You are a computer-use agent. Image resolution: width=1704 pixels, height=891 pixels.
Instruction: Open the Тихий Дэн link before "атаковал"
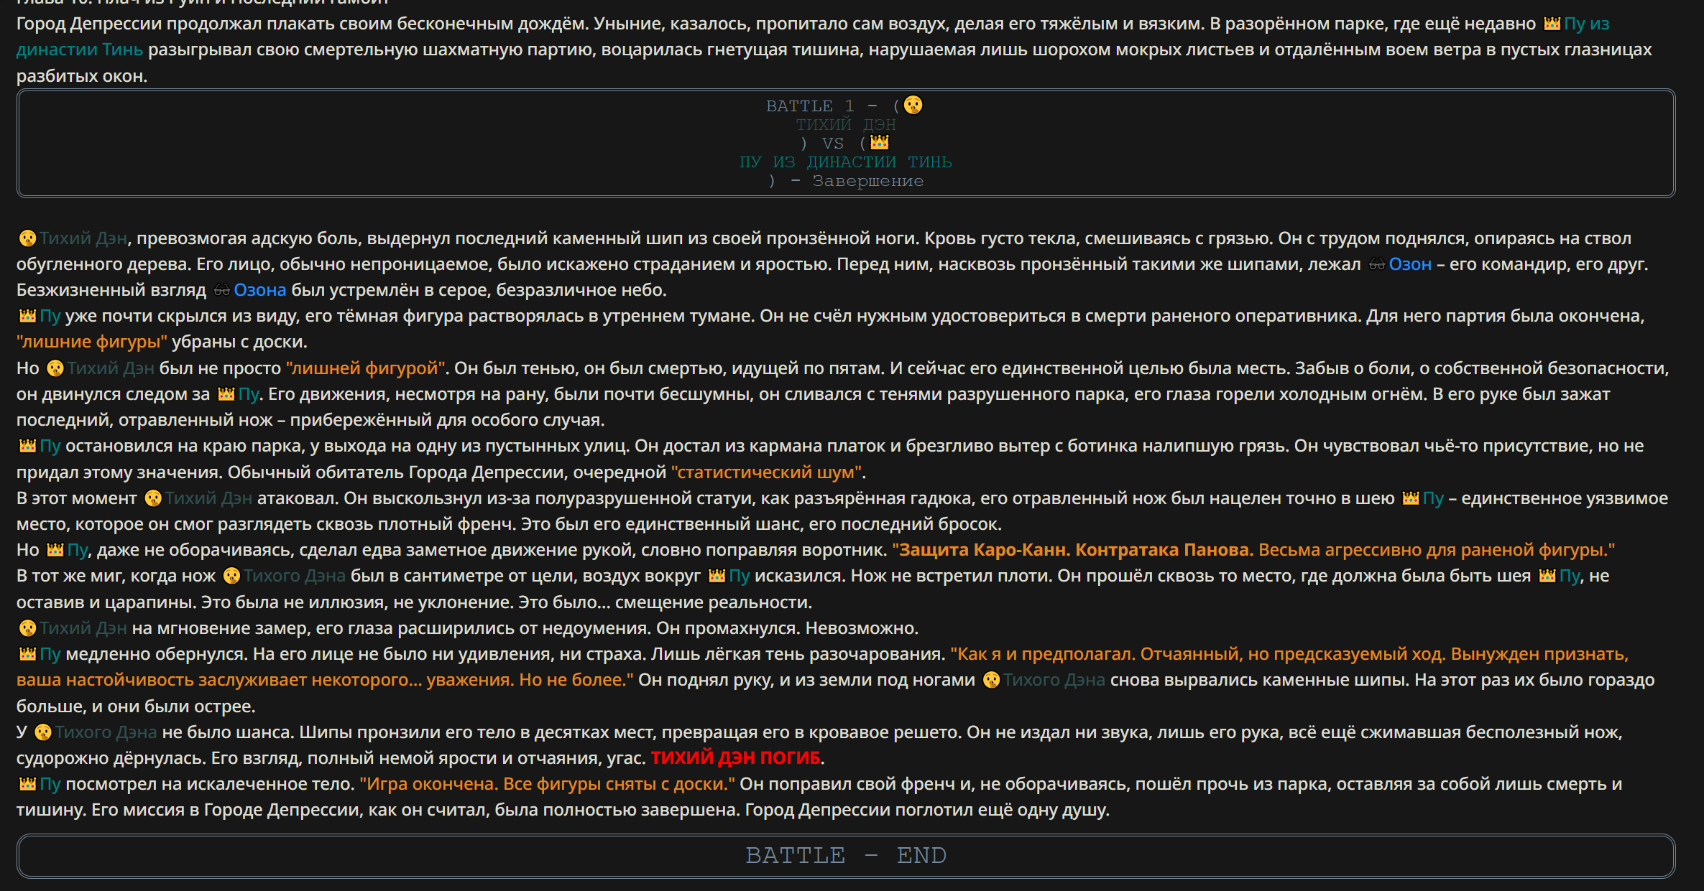click(x=209, y=498)
